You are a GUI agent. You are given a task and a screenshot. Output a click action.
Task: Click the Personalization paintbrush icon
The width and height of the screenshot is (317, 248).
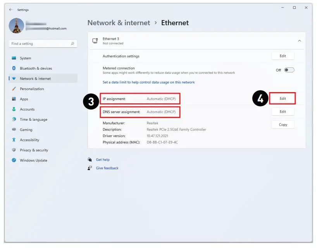[x=14, y=89]
